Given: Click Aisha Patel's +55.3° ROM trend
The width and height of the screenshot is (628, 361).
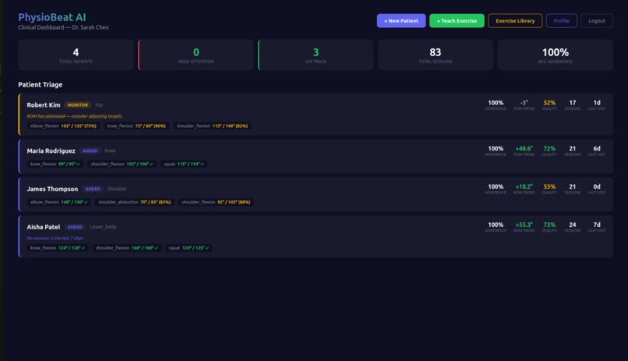Looking at the screenshot, I should 524,225.
